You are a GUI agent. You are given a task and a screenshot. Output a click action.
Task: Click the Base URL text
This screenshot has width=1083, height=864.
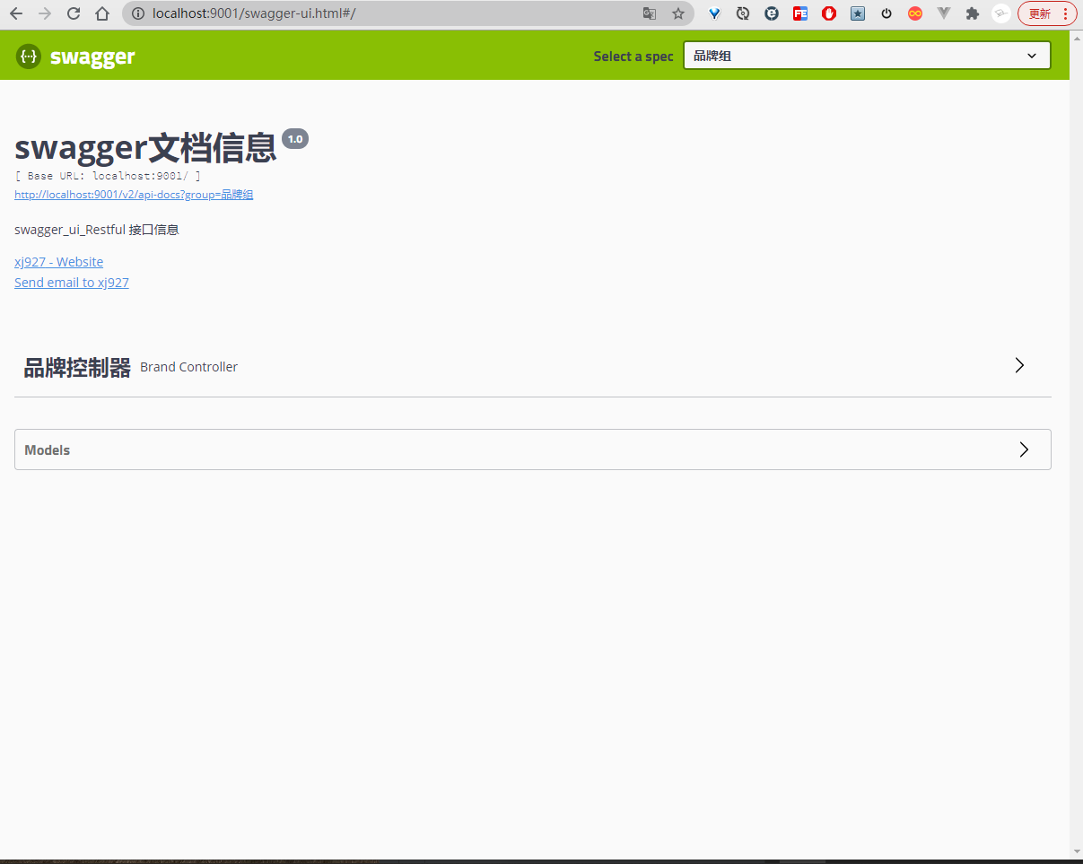108,177
